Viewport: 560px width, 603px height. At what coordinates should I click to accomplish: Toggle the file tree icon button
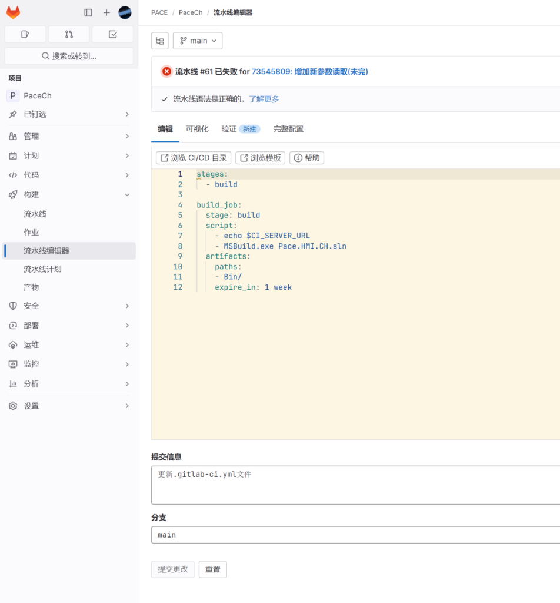(160, 41)
